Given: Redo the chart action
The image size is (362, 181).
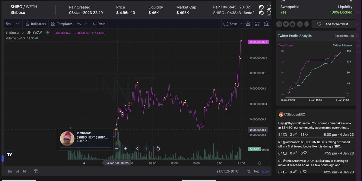Looking at the screenshot, I should coord(86,24).
